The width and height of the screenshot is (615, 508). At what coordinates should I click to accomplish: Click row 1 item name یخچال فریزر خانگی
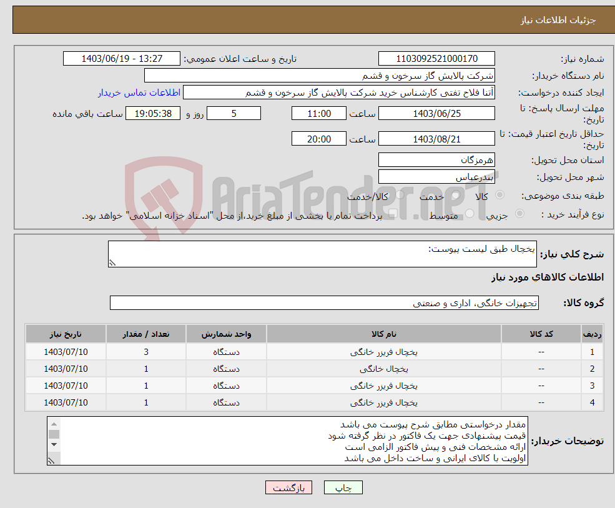pyautogui.click(x=384, y=352)
